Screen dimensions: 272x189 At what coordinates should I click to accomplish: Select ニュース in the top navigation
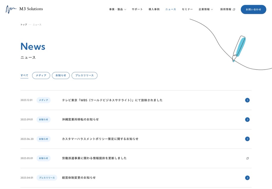171,10
